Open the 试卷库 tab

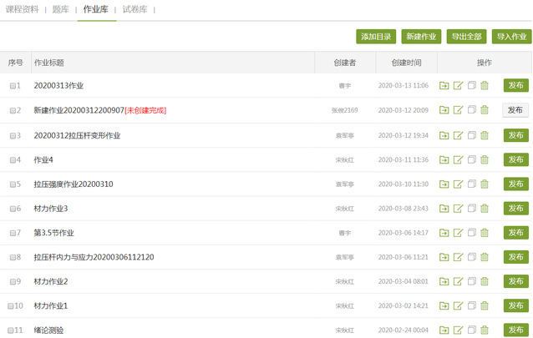pos(134,9)
